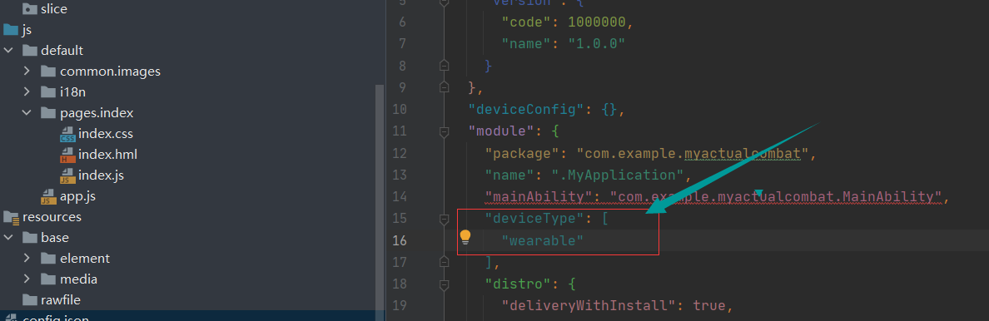The width and height of the screenshot is (989, 321).
Task: Expand the element folder
Action: click(x=27, y=259)
